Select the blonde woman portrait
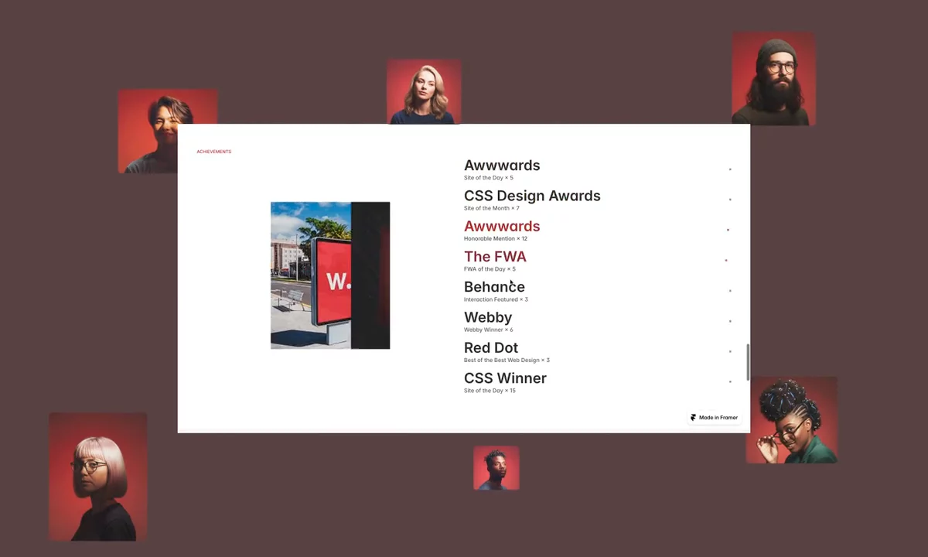Viewport: 928px width, 557px height. coord(424,91)
